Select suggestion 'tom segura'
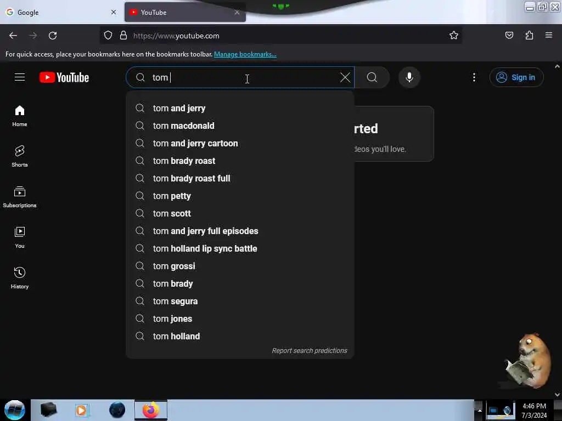The image size is (562, 421). click(x=240, y=301)
